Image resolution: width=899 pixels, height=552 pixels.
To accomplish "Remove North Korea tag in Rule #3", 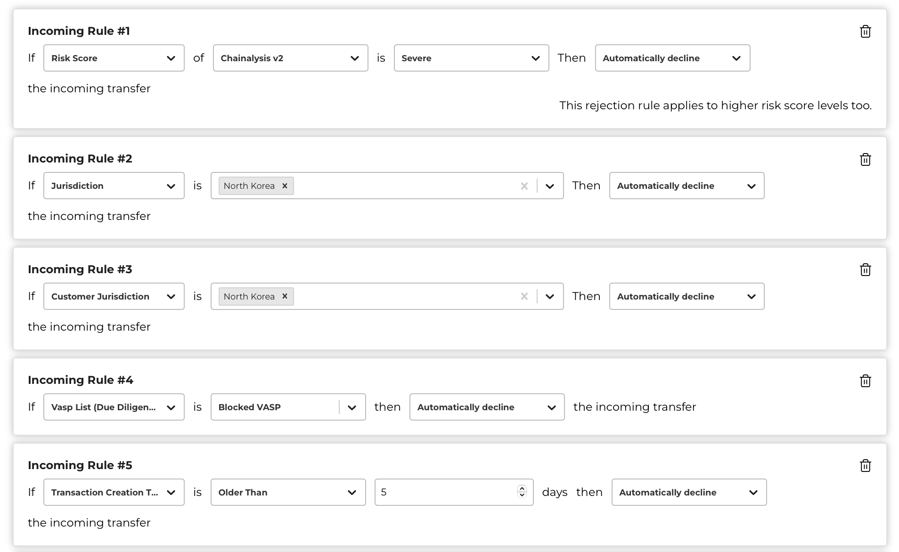I will click(x=285, y=296).
